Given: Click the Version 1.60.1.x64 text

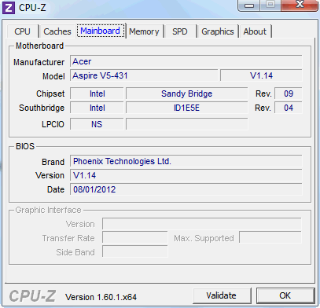Looking at the screenshot, I should tap(101, 297).
